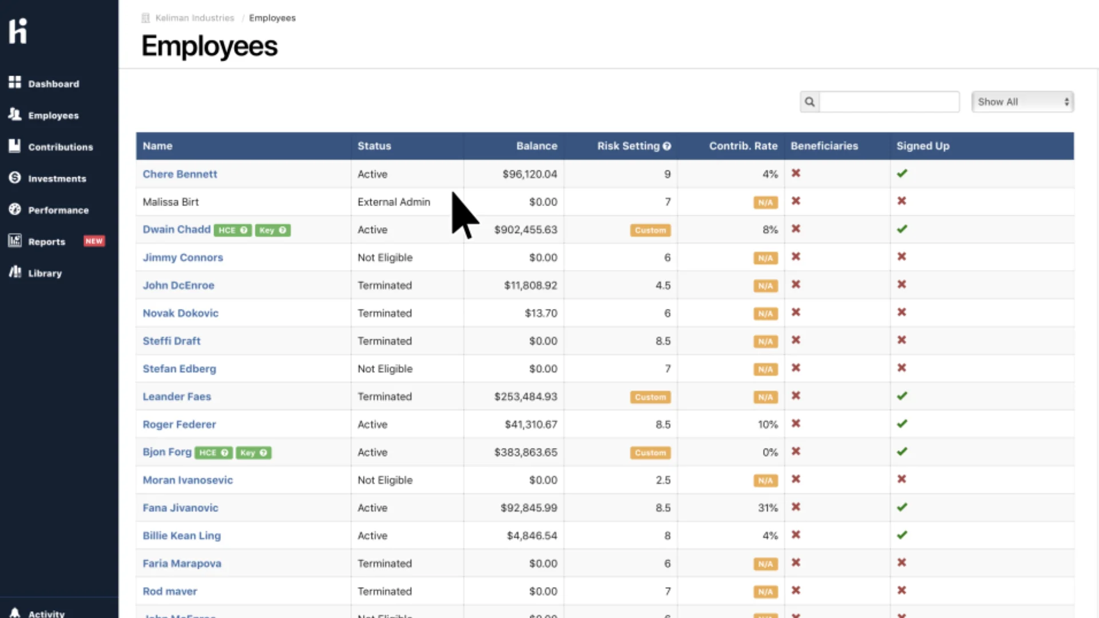1099x618 pixels.
Task: Open Moran Ivanosevic's employee profile
Action: pyautogui.click(x=188, y=480)
